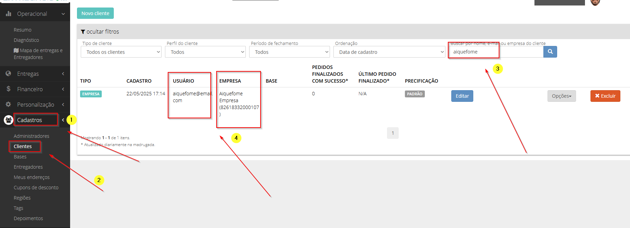Image resolution: width=630 pixels, height=228 pixels.
Task: Click the BASE column header
Action: [271, 81]
